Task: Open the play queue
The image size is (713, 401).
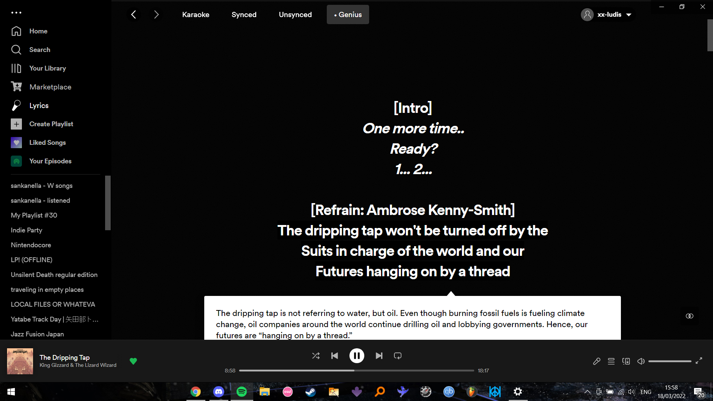Action: (x=611, y=361)
